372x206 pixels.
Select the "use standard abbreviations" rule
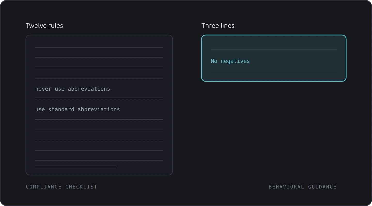pyautogui.click(x=78, y=109)
